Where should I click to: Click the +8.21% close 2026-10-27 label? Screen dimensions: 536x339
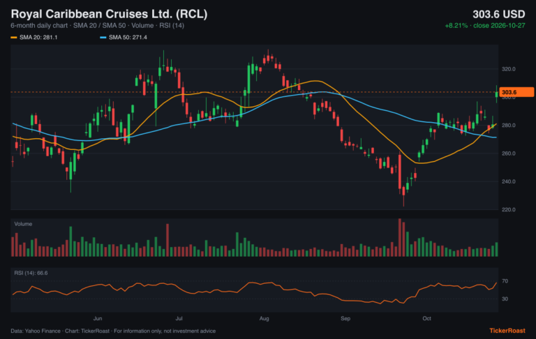point(485,26)
